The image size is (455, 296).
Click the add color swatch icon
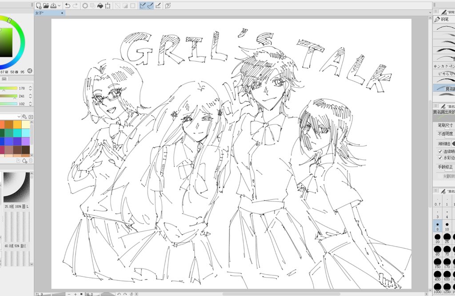18,160
